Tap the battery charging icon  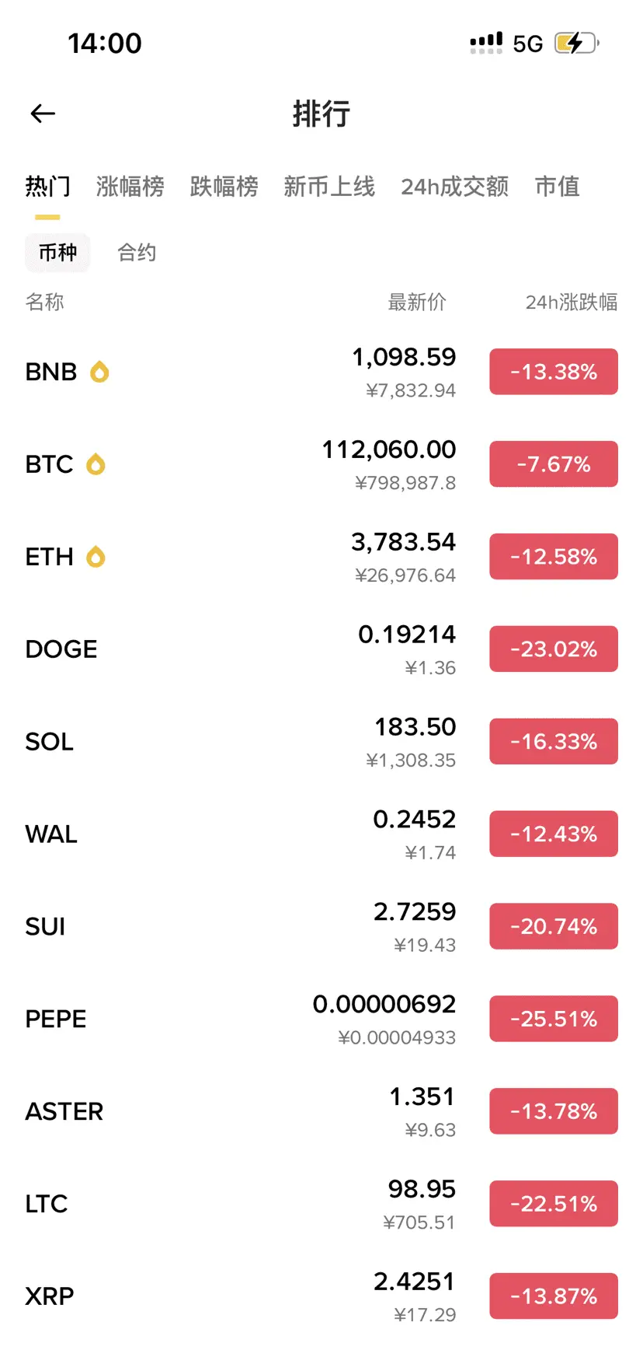[x=577, y=43]
